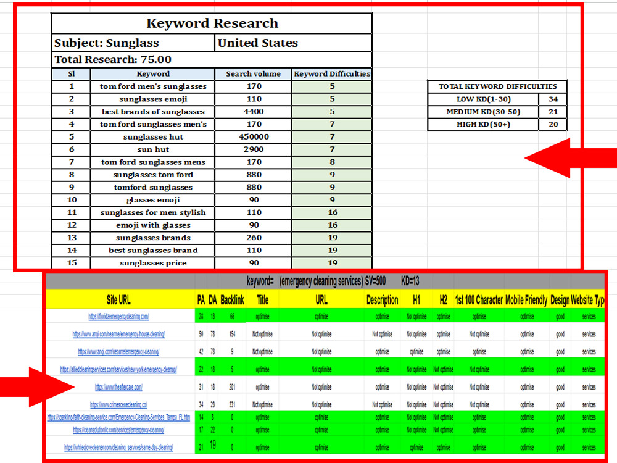This screenshot has height=463, width=617.
Task: Select the LOW KD(1-30) cell
Action: coord(483,99)
